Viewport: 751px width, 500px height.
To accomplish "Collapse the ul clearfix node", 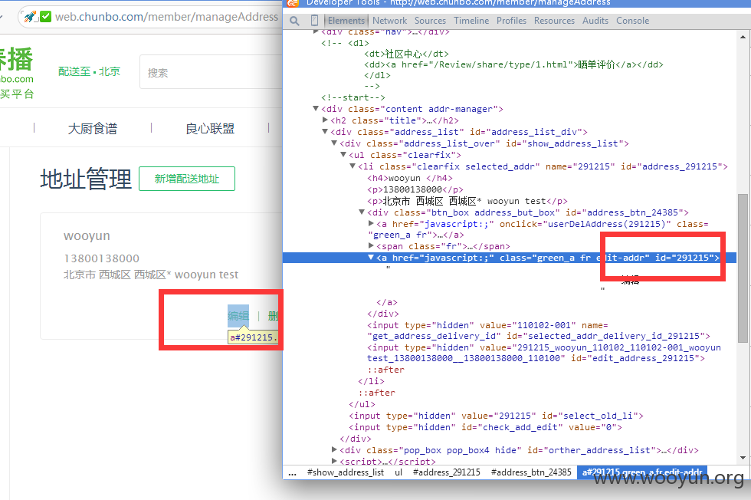I will click(343, 155).
